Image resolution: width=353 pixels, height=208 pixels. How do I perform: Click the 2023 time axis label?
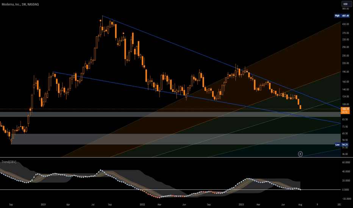[x=241, y=205]
